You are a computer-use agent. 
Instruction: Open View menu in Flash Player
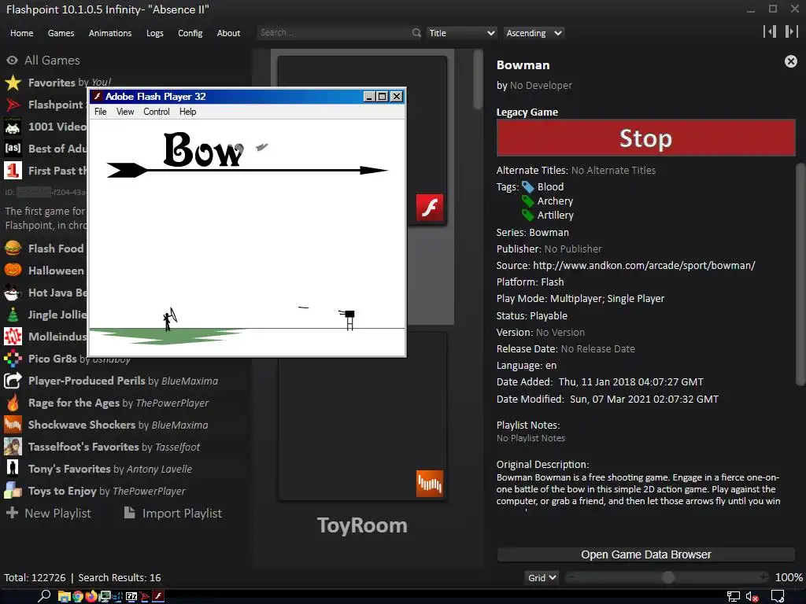[x=125, y=112]
